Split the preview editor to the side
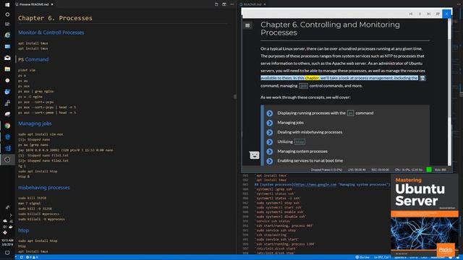This screenshot has width=463, height=260. 224,4
